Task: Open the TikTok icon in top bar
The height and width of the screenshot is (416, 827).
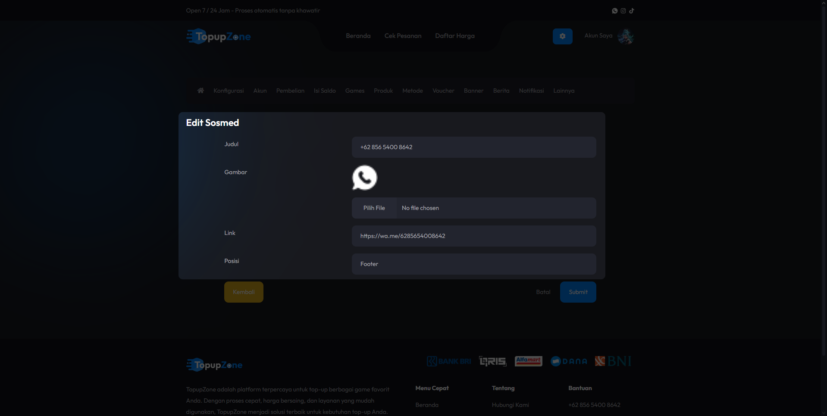Action: click(632, 11)
